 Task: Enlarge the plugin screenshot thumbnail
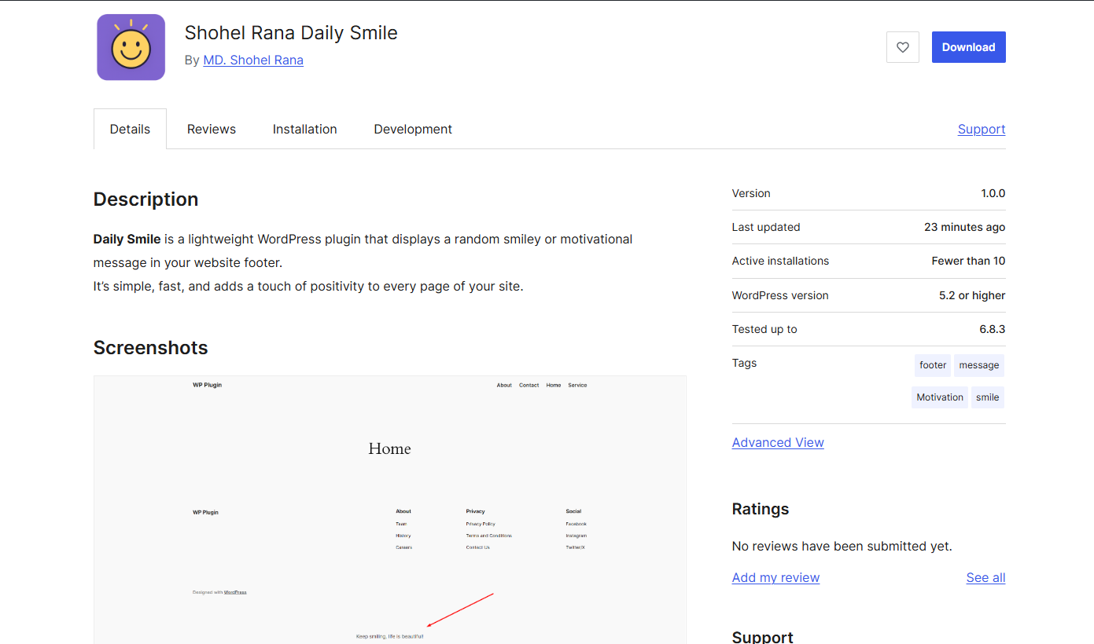pyautogui.click(x=389, y=509)
